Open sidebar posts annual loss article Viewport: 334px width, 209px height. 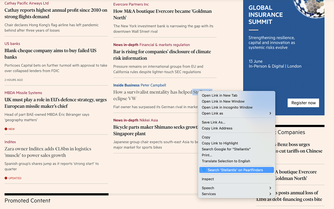pyautogui.click(x=289, y=196)
